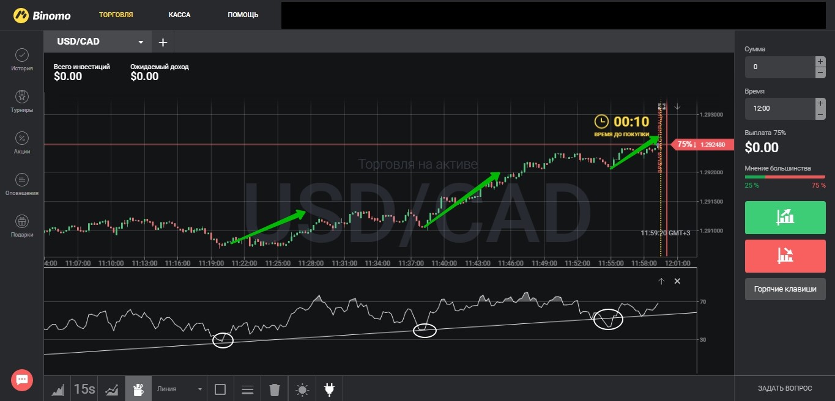Open the Оповещения sidebar icon
The width and height of the screenshot is (835, 401).
coord(21,185)
